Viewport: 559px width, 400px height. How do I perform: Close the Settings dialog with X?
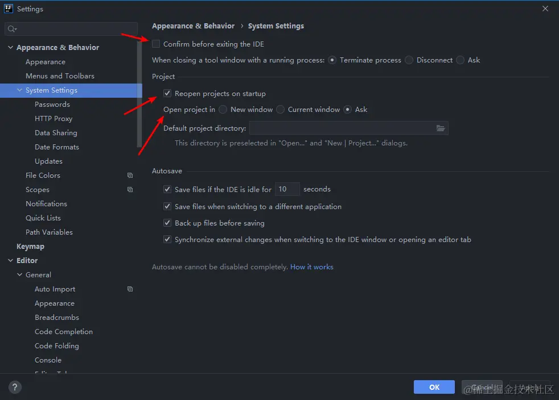[545, 9]
